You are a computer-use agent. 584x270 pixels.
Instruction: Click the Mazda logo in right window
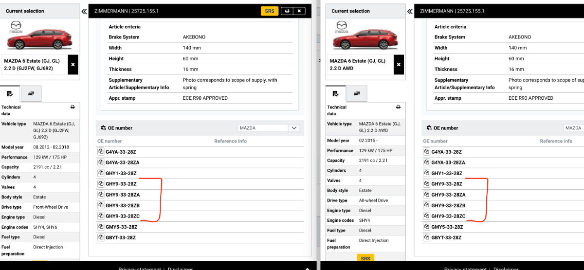[x=342, y=26]
